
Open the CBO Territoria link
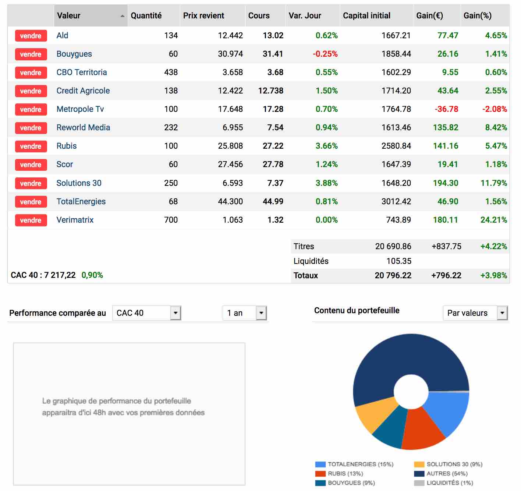(82, 72)
